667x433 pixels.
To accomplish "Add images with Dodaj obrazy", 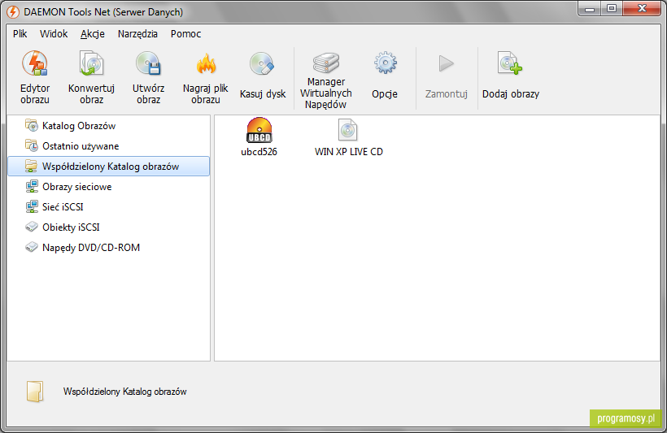I will (511, 76).
